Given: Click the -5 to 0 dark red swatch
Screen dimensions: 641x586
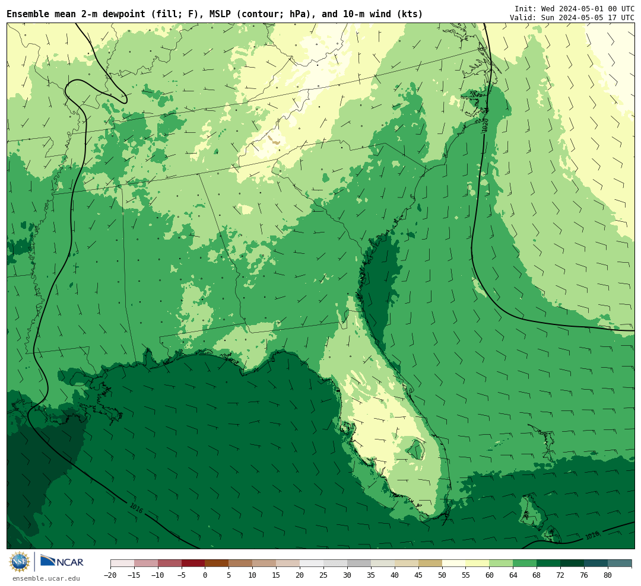Looking at the screenshot, I should pyautogui.click(x=193, y=563).
